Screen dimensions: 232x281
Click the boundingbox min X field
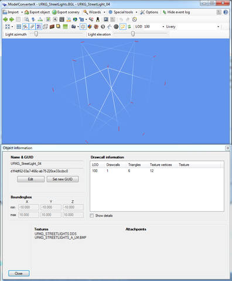pyautogui.click(x=29, y=207)
